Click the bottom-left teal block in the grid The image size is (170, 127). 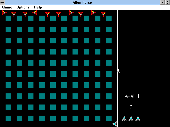coord(8,118)
